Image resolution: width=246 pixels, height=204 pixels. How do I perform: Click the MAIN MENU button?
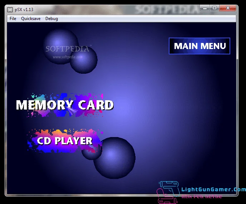[x=200, y=46]
